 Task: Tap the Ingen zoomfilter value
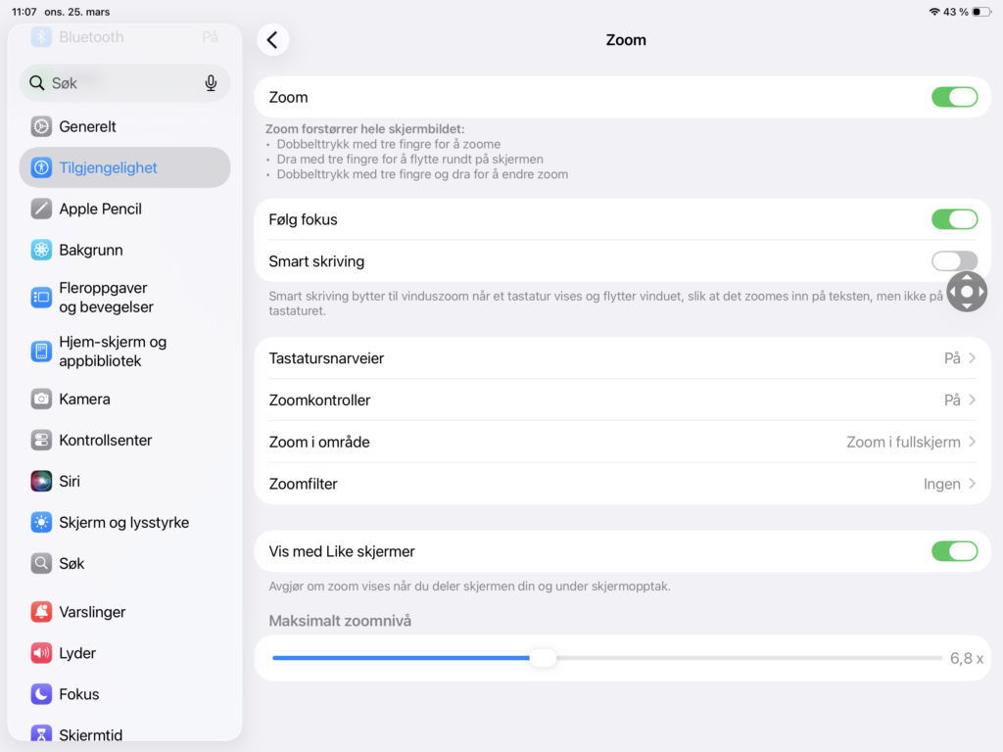coord(941,484)
